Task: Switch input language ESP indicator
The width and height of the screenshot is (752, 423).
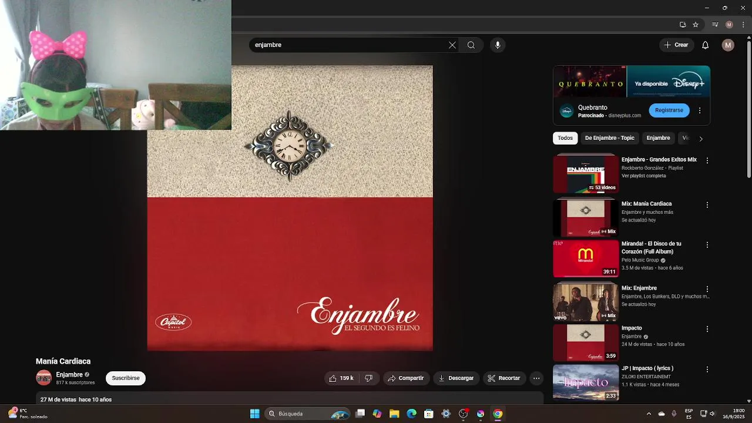Action: tap(689, 414)
